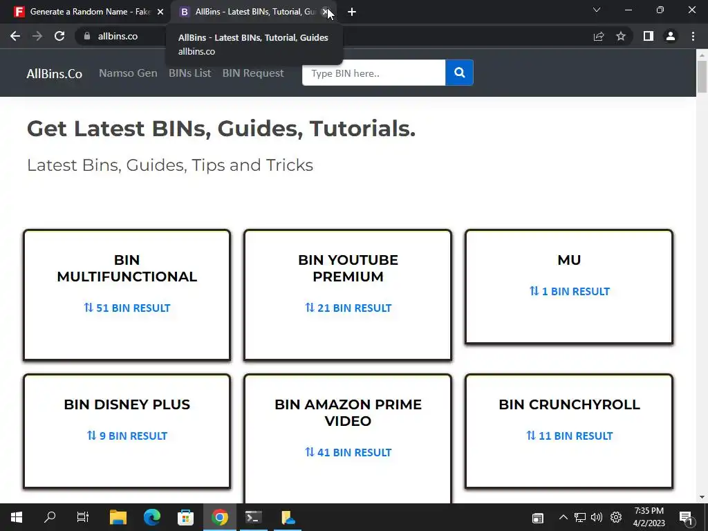The width and height of the screenshot is (708, 531).
Task: Open Chrome three-dot menu
Action: click(x=693, y=36)
